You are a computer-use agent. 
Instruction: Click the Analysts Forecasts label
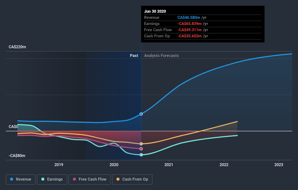pyautogui.click(x=162, y=55)
